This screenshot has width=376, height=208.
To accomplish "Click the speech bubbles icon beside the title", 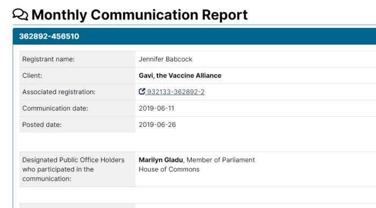I will (x=20, y=15).
